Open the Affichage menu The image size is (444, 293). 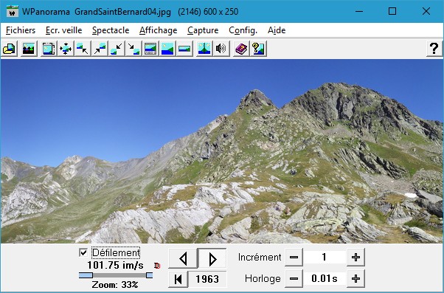[159, 30]
